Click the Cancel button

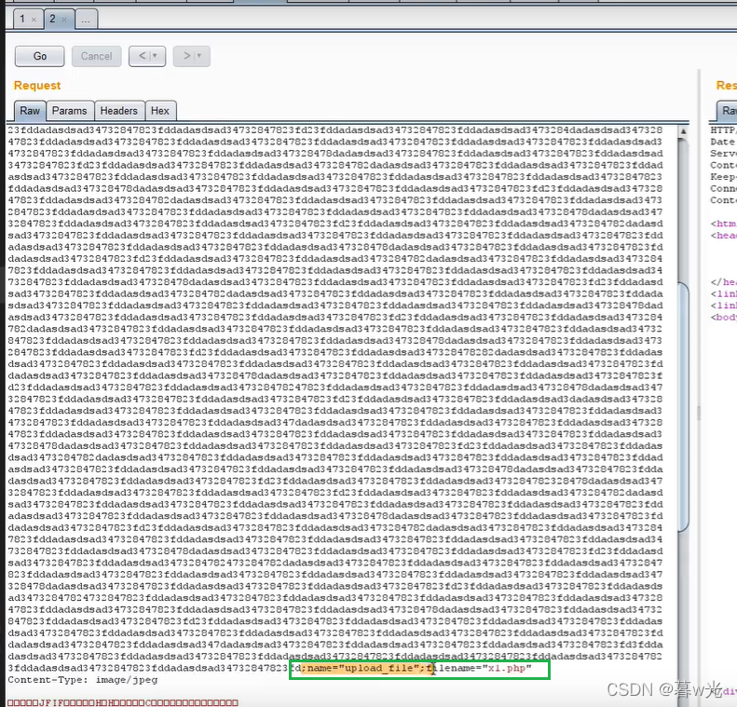tap(96, 57)
